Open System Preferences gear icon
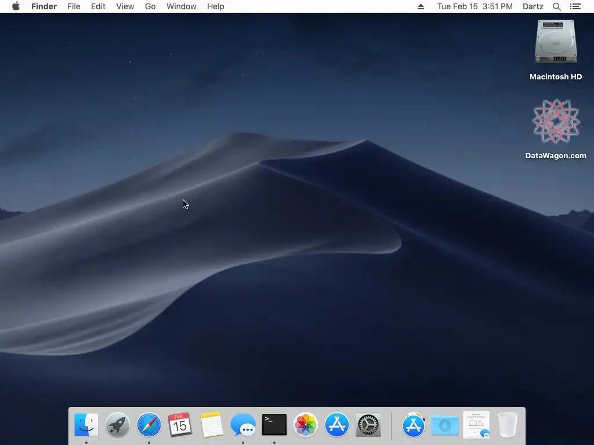The image size is (594, 445). pos(368,425)
